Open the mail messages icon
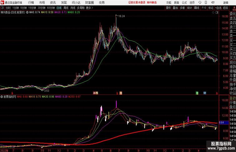236x152 pixels. tap(213, 2)
